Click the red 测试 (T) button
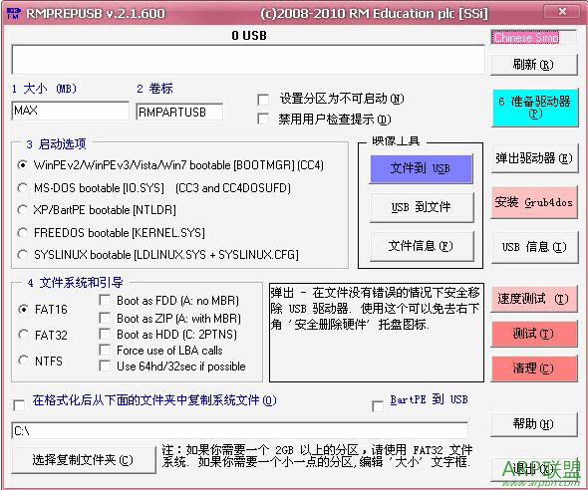588x490 pixels. 534,334
